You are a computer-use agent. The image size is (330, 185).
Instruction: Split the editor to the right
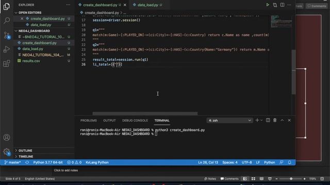(x=282, y=5)
